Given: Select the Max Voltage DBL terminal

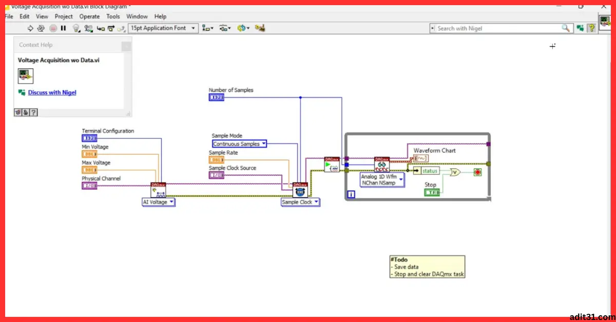Looking at the screenshot, I should click(89, 170).
